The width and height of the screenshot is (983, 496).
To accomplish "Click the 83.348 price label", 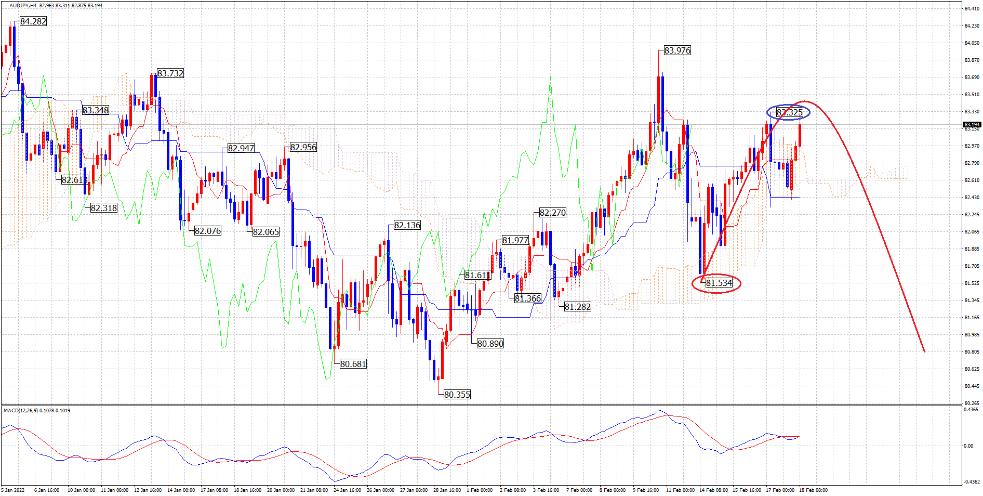I will (96, 110).
